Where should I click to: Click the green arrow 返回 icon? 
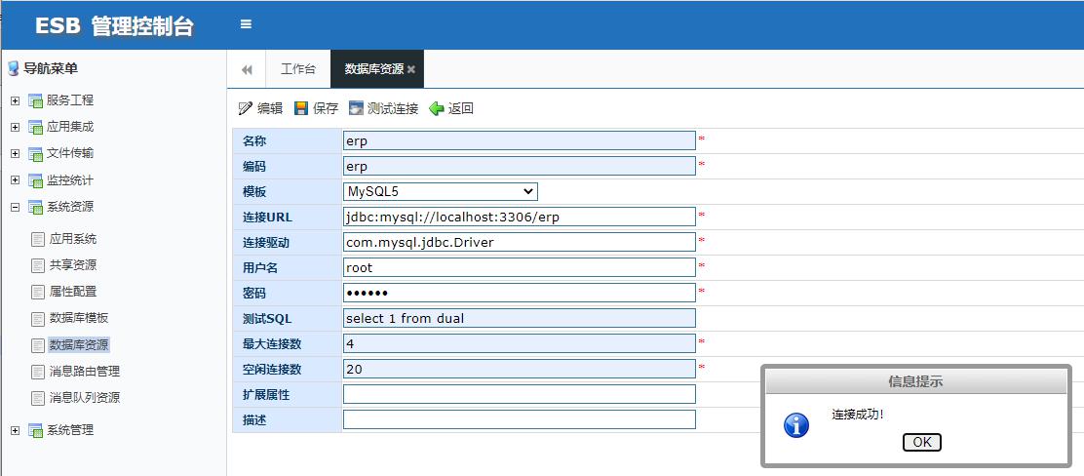[x=436, y=108]
